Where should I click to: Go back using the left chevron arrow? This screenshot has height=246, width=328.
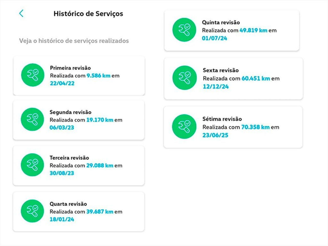point(21,13)
